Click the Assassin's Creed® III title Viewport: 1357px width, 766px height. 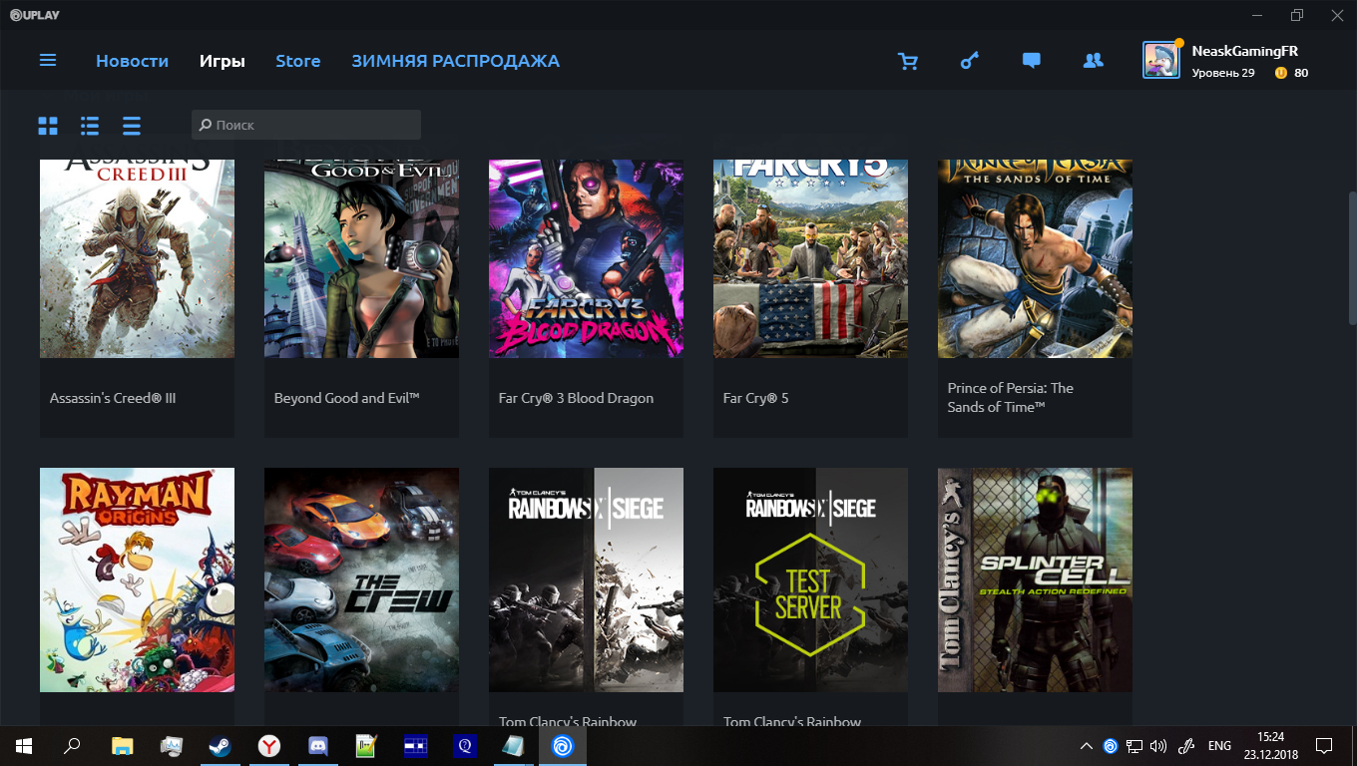113,398
